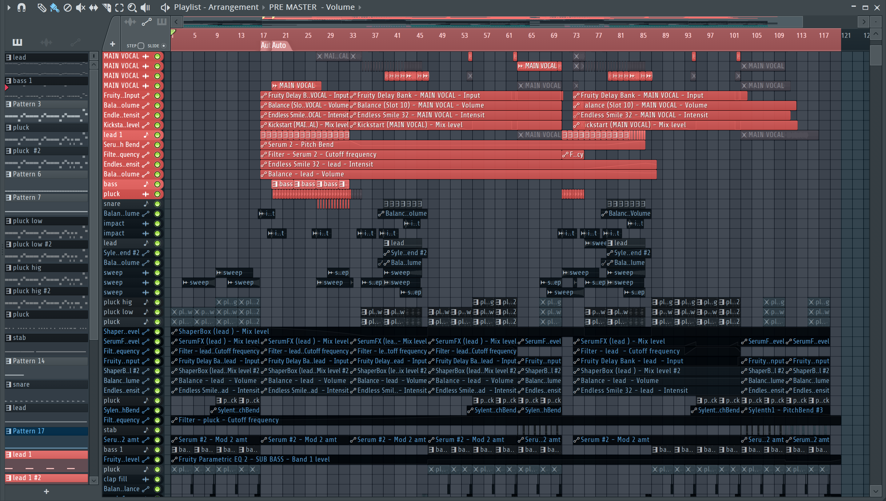Select the Playback speaker tool
The image size is (886, 501).
point(146,7)
